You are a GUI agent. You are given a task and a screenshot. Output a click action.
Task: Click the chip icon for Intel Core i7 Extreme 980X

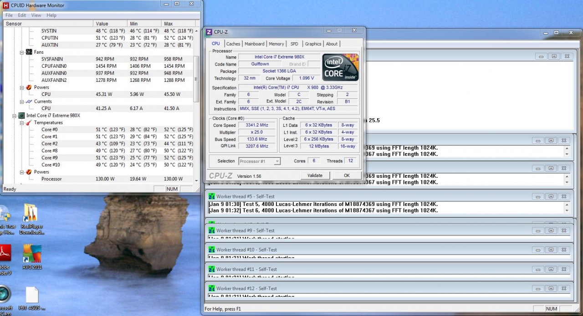[x=21, y=115]
